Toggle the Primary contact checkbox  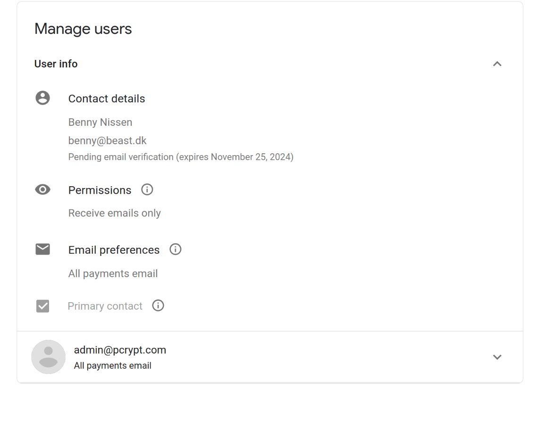coord(42,306)
